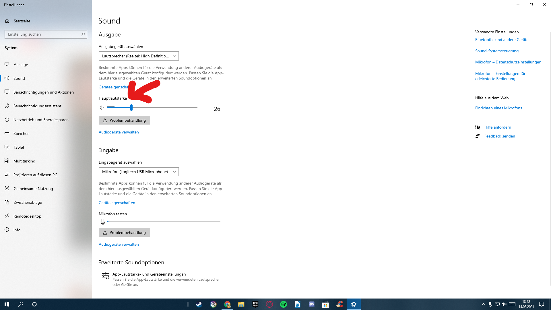Mute speaker icon next to Hauptlautstärke slider
This screenshot has width=551, height=310.
tap(102, 108)
